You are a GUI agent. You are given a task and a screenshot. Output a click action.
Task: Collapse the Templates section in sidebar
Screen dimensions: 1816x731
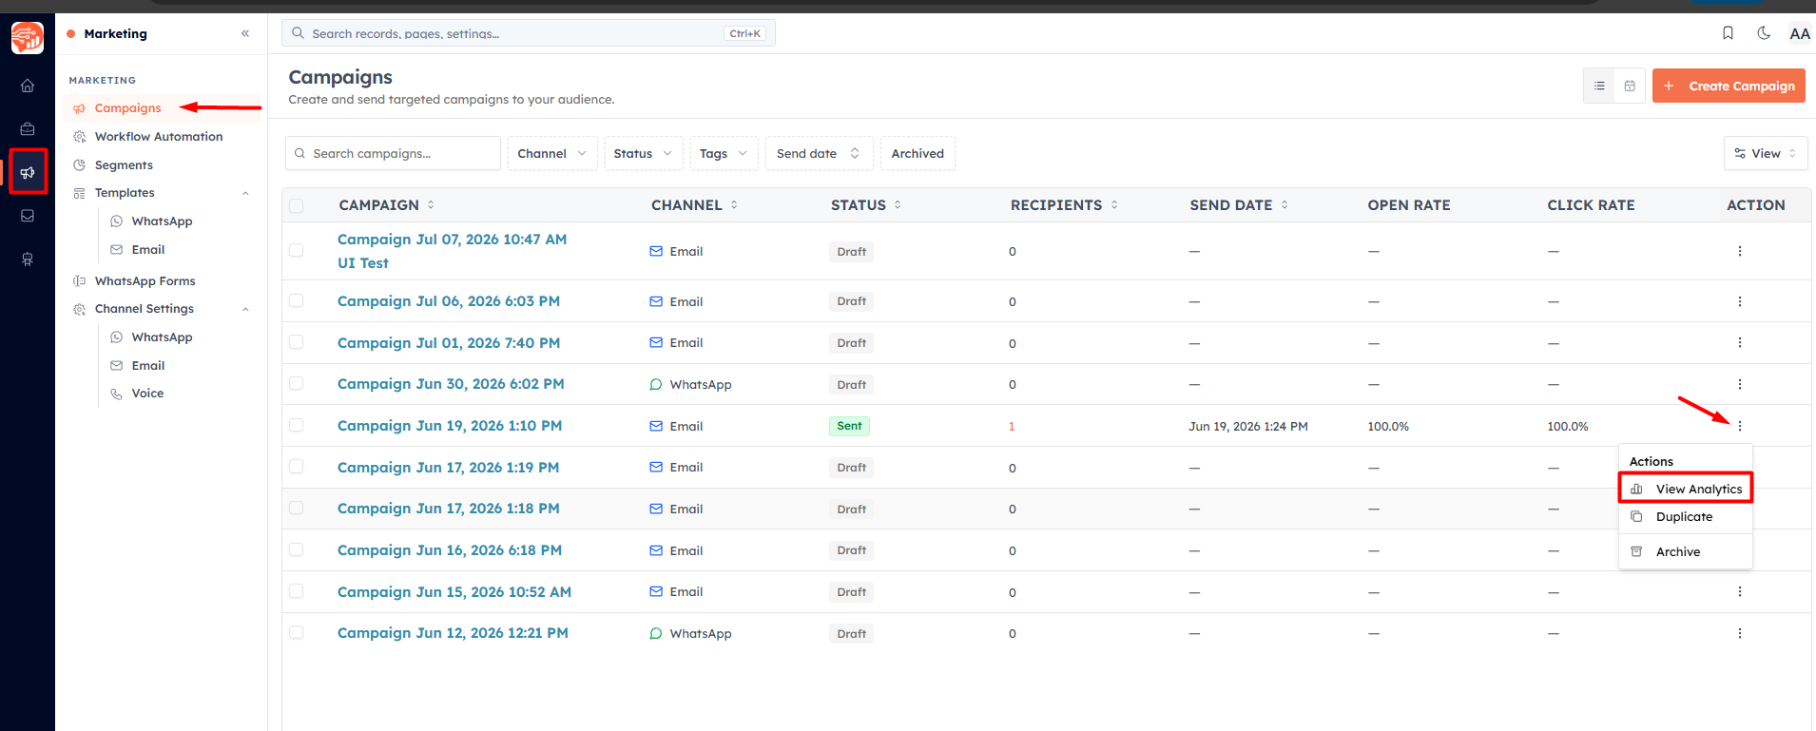point(245,193)
